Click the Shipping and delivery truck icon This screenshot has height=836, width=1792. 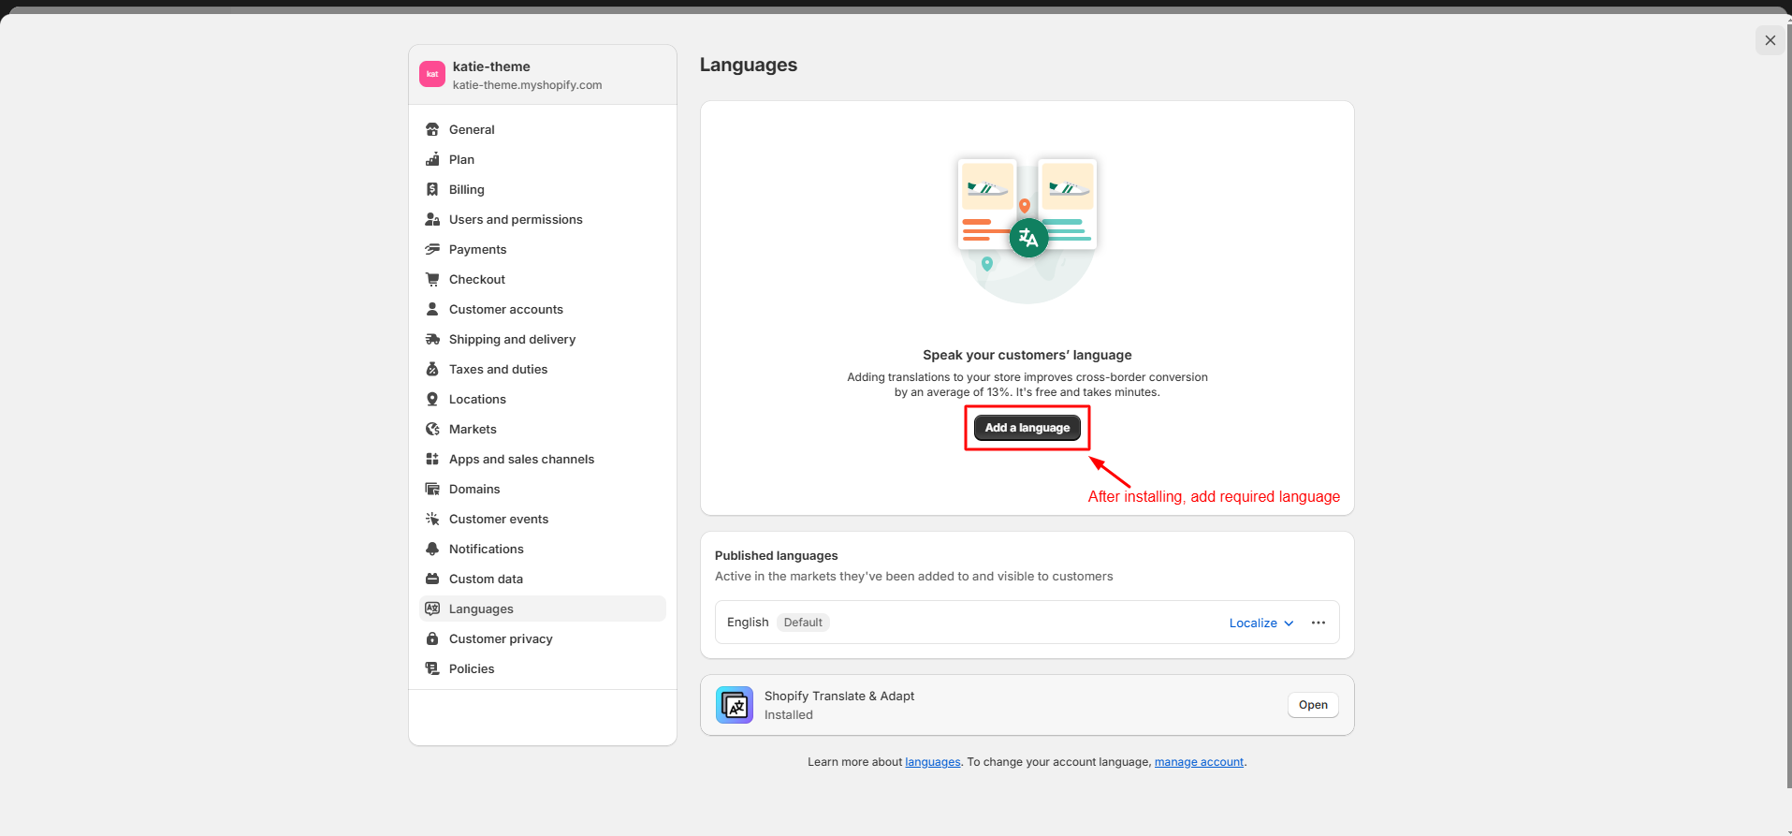tap(432, 339)
